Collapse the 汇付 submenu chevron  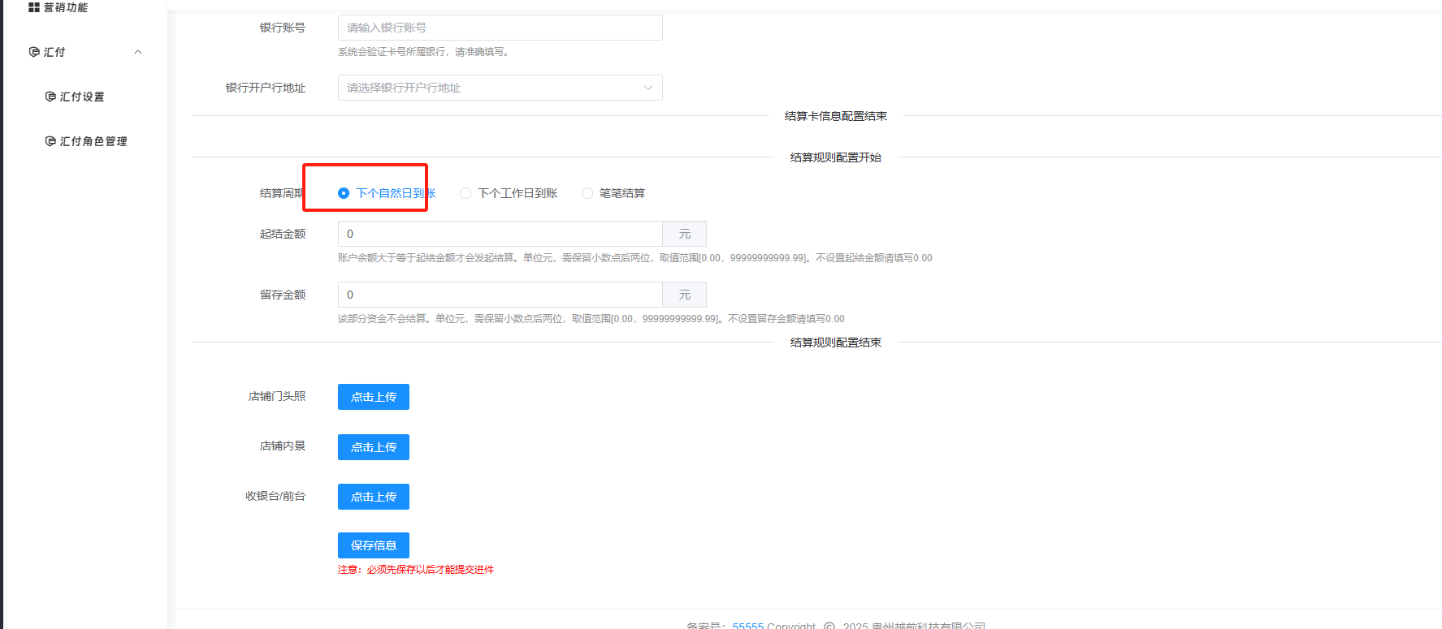pyautogui.click(x=138, y=52)
